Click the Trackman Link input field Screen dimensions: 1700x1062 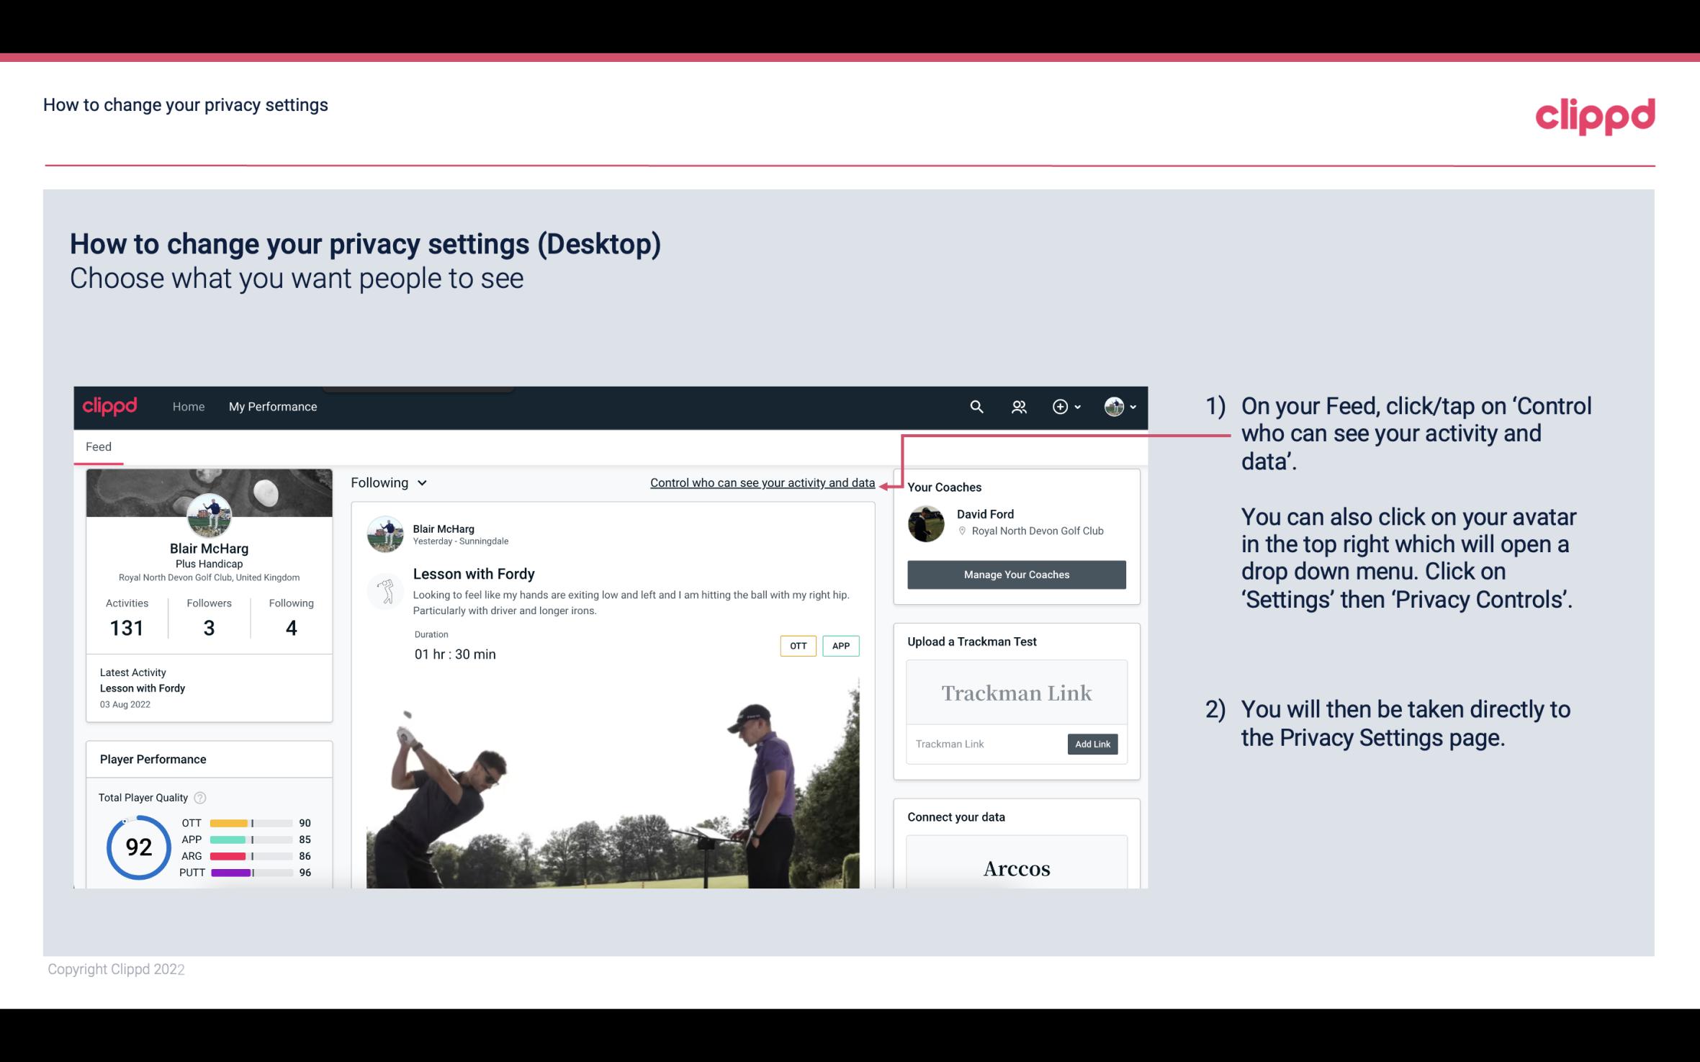[984, 744]
